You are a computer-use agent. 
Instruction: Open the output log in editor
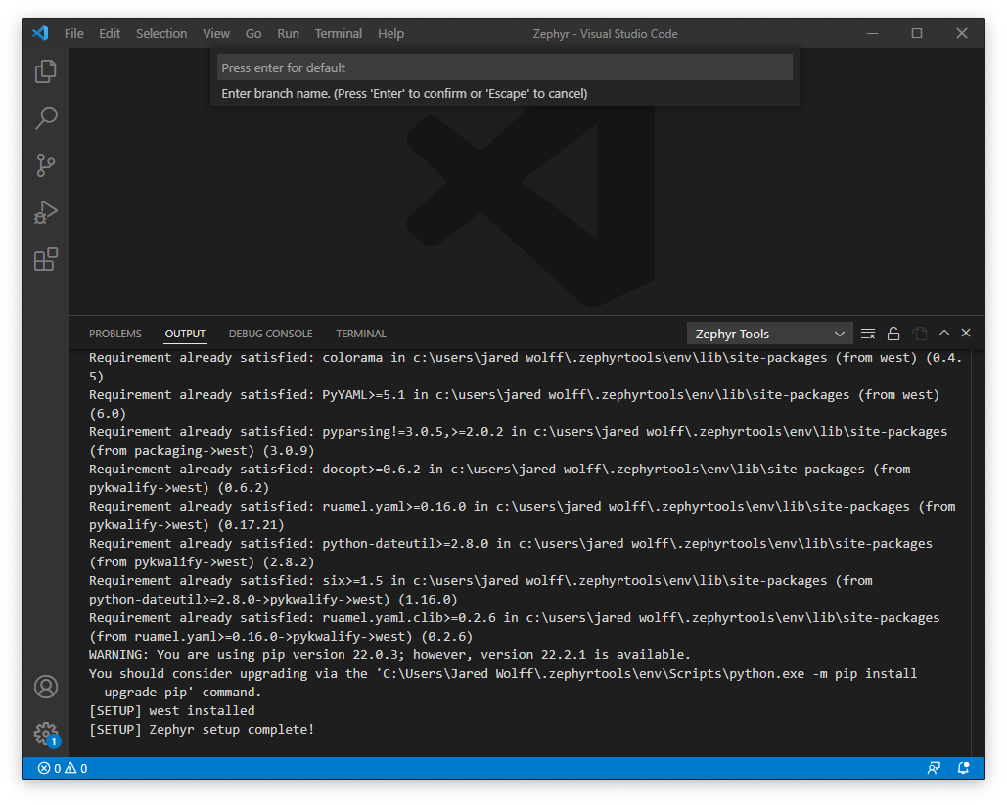[x=920, y=334]
